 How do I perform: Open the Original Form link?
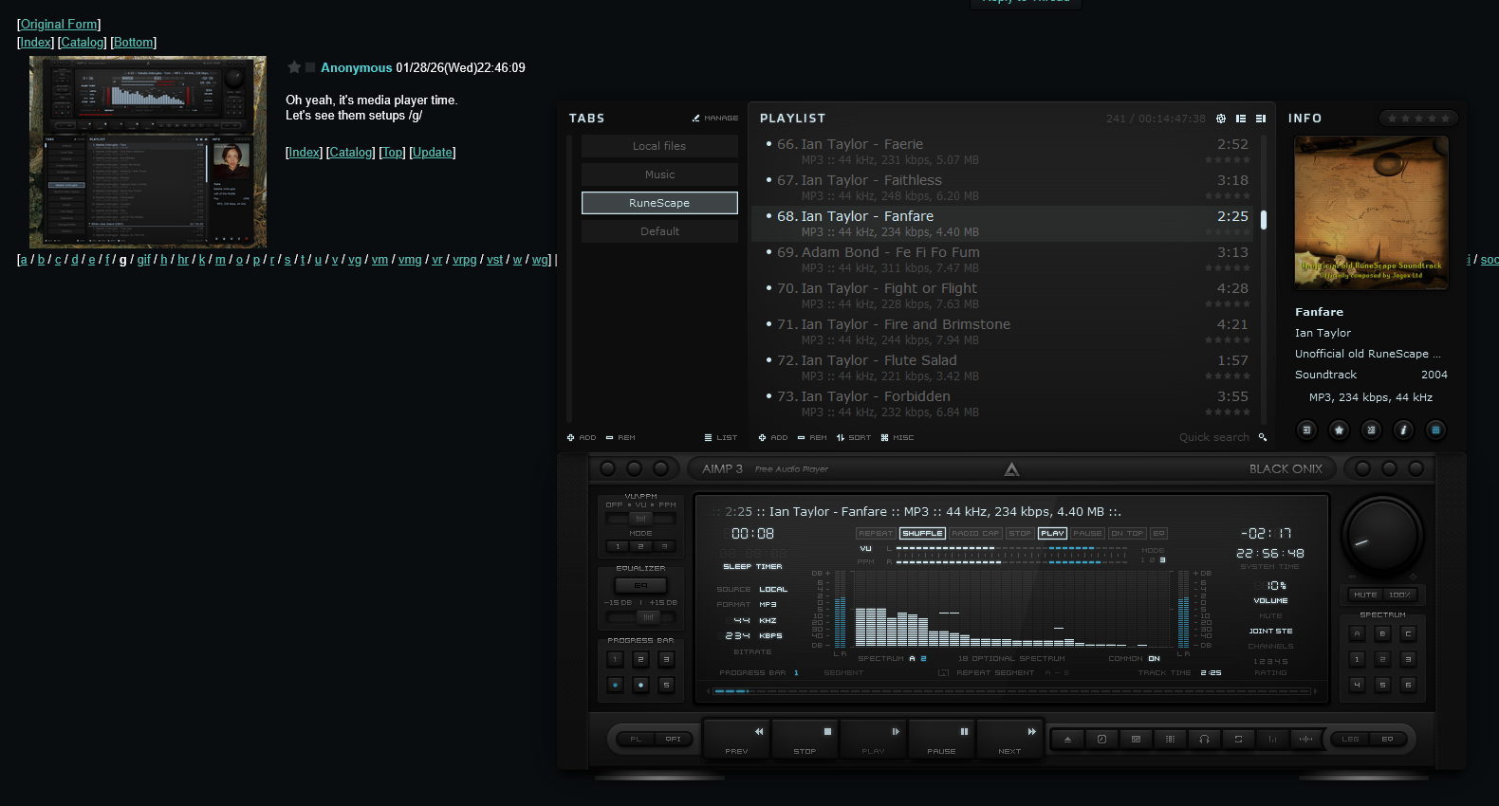(x=59, y=24)
